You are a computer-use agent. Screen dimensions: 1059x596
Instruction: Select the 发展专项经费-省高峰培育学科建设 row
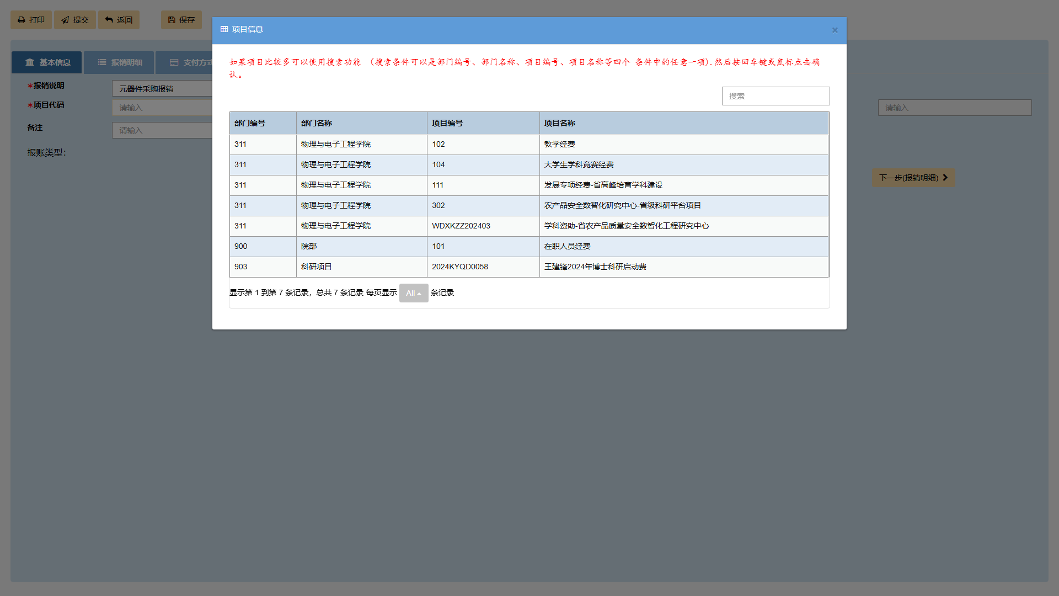529,185
